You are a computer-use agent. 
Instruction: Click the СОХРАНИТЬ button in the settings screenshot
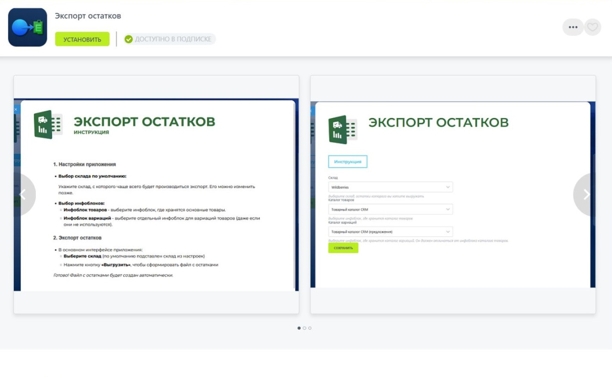[x=343, y=248]
